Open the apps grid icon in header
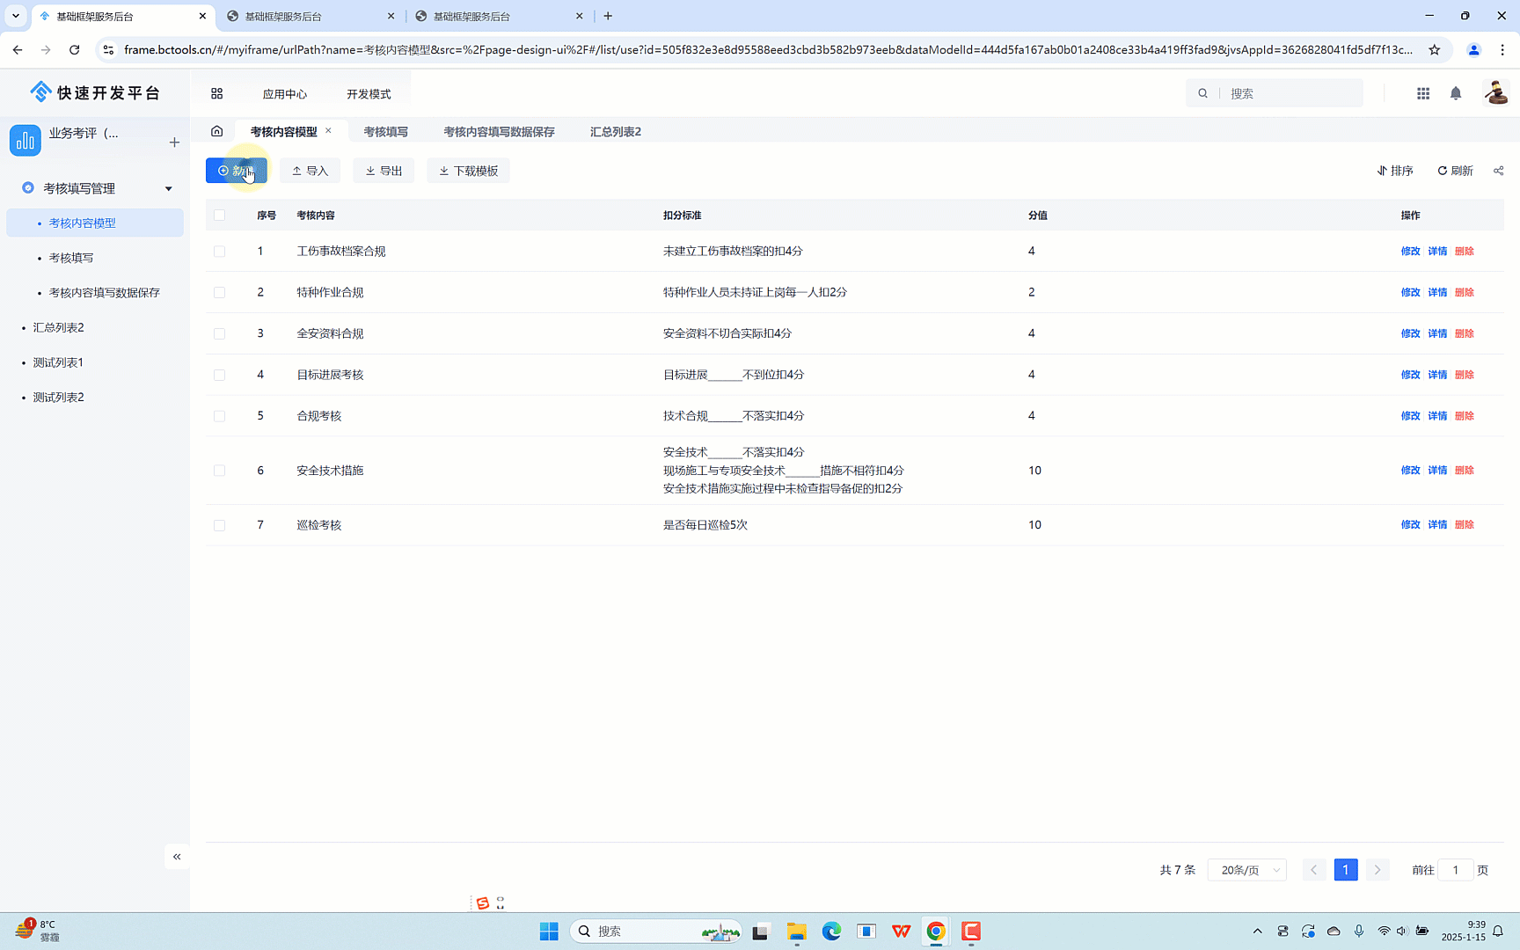 tap(1422, 93)
